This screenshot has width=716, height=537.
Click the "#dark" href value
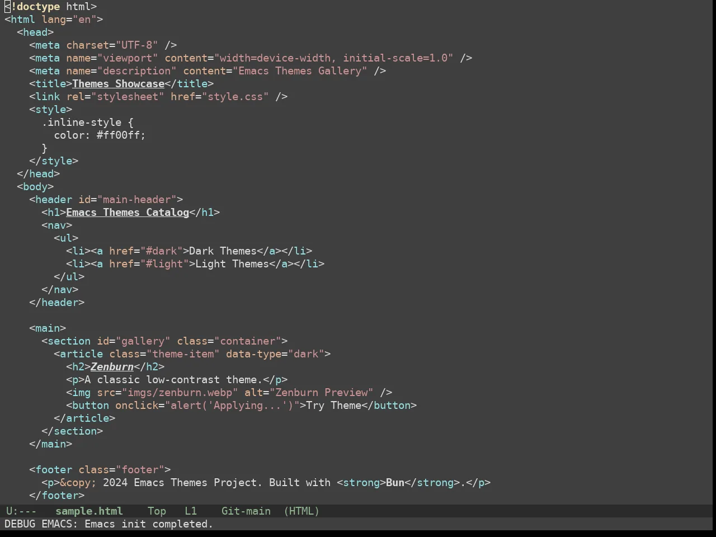(162, 251)
